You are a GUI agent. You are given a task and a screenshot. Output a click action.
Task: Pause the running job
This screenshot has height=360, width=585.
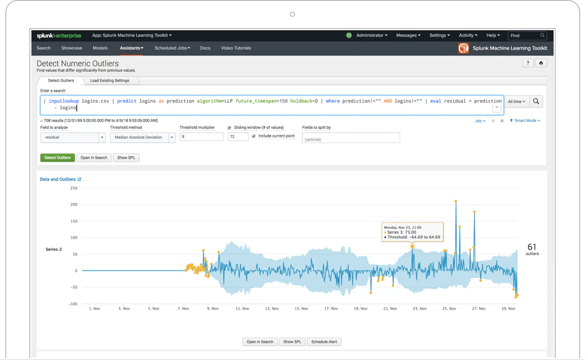click(493, 121)
